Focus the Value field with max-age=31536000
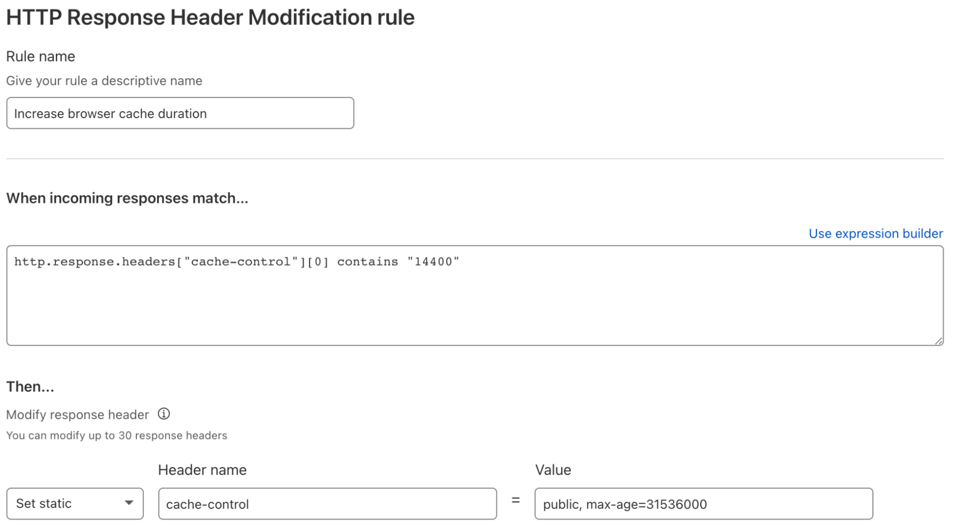953x527 pixels. [704, 504]
